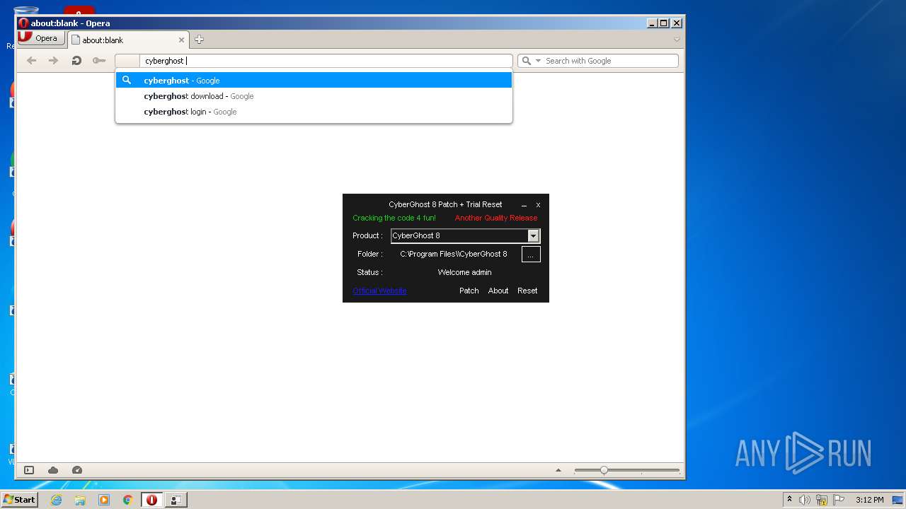Open the volume speaker tray icon
Screen dimensions: 906x509
coord(805,500)
